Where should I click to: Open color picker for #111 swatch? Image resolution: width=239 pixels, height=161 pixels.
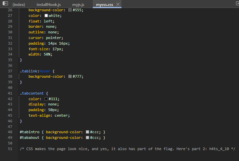[x=46, y=99]
